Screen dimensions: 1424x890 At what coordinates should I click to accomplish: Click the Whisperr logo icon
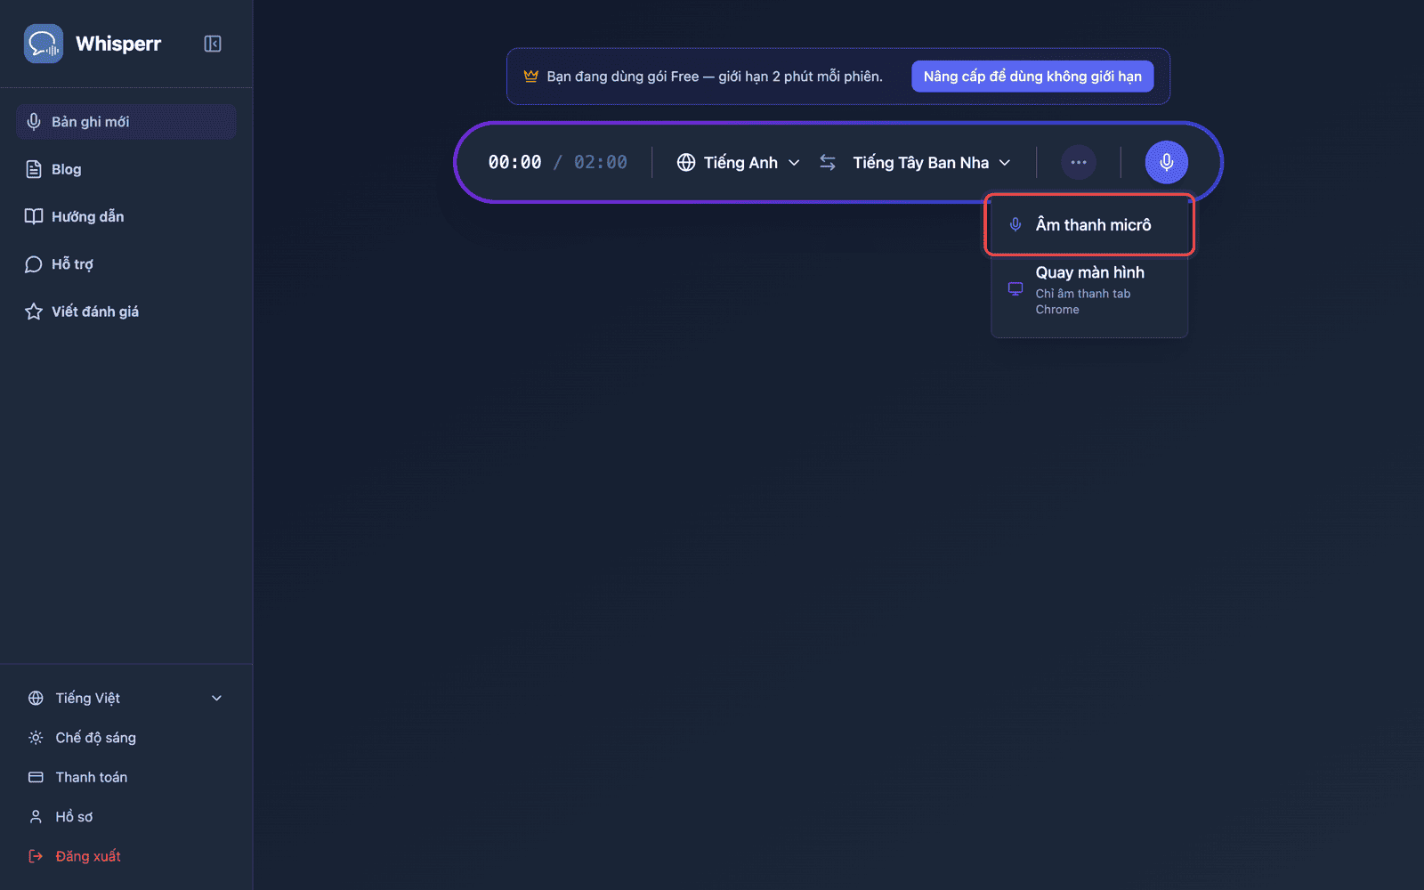point(44,44)
